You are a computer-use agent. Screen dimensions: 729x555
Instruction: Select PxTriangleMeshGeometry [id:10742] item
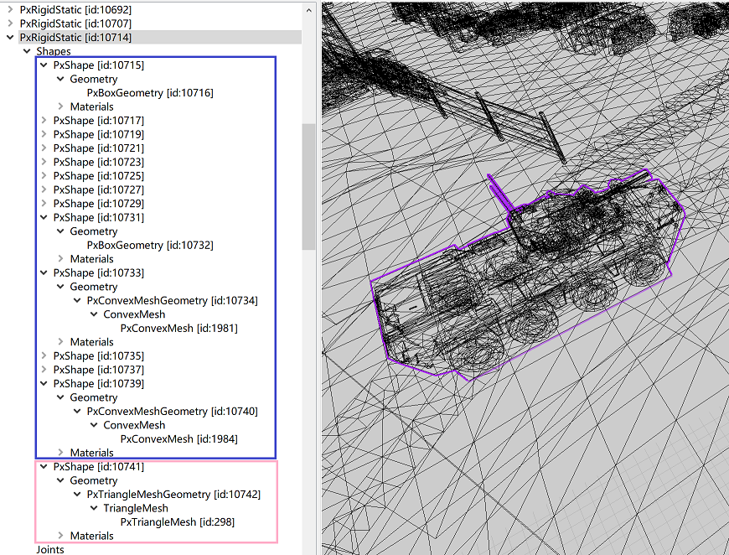tap(173, 495)
